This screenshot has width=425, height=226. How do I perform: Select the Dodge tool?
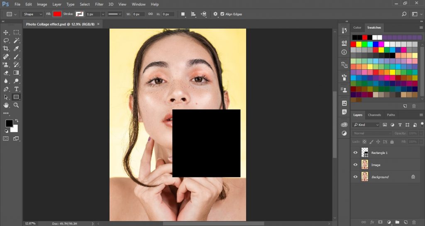coord(16,81)
